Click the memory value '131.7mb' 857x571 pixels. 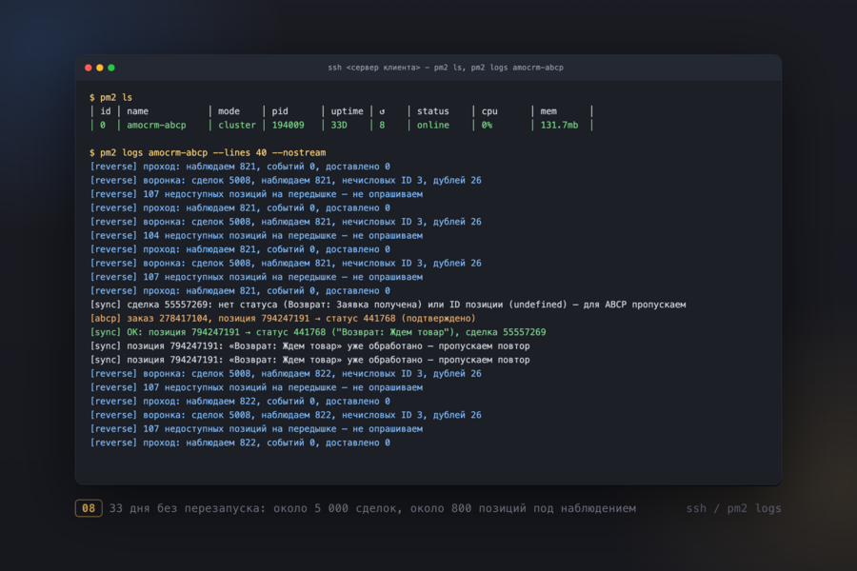[x=559, y=125]
